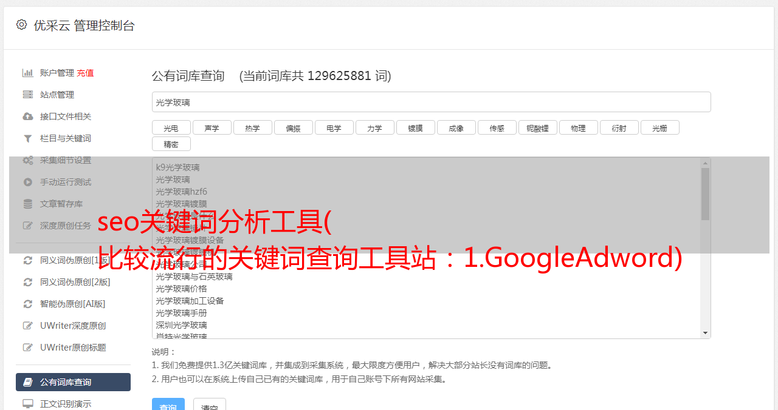
Task: Click the cloud upload icon for 接口文件相关
Action: pyautogui.click(x=28, y=116)
